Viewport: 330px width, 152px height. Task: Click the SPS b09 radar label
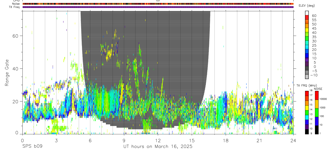pos(32,147)
